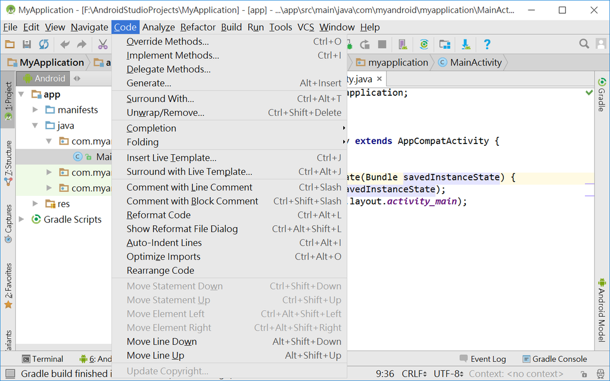Open the Analyze menu

click(158, 27)
